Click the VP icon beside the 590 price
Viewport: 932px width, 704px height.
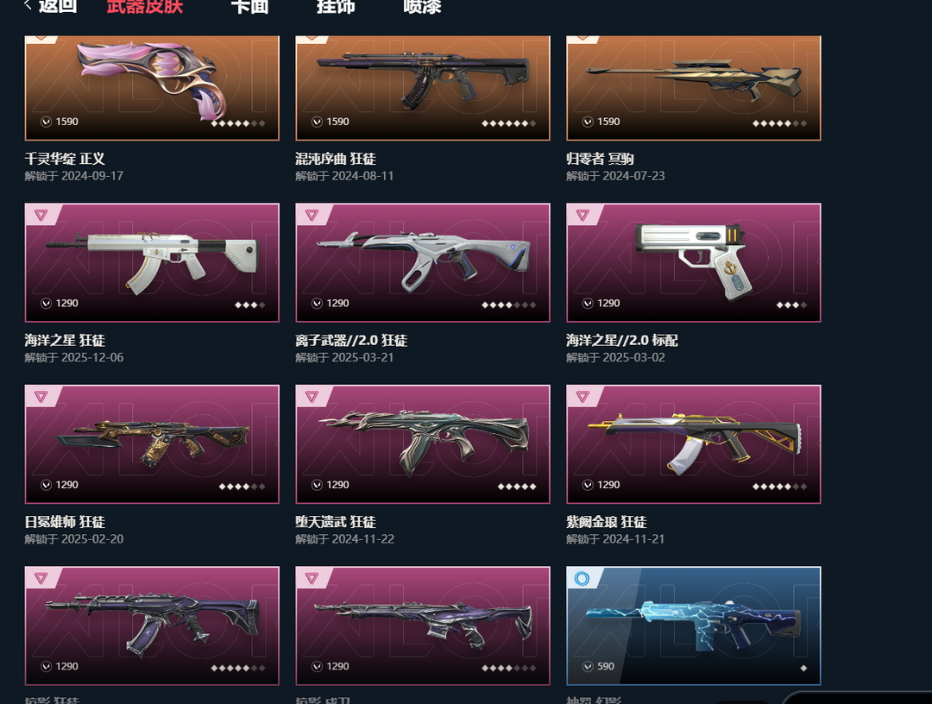pyautogui.click(x=588, y=667)
